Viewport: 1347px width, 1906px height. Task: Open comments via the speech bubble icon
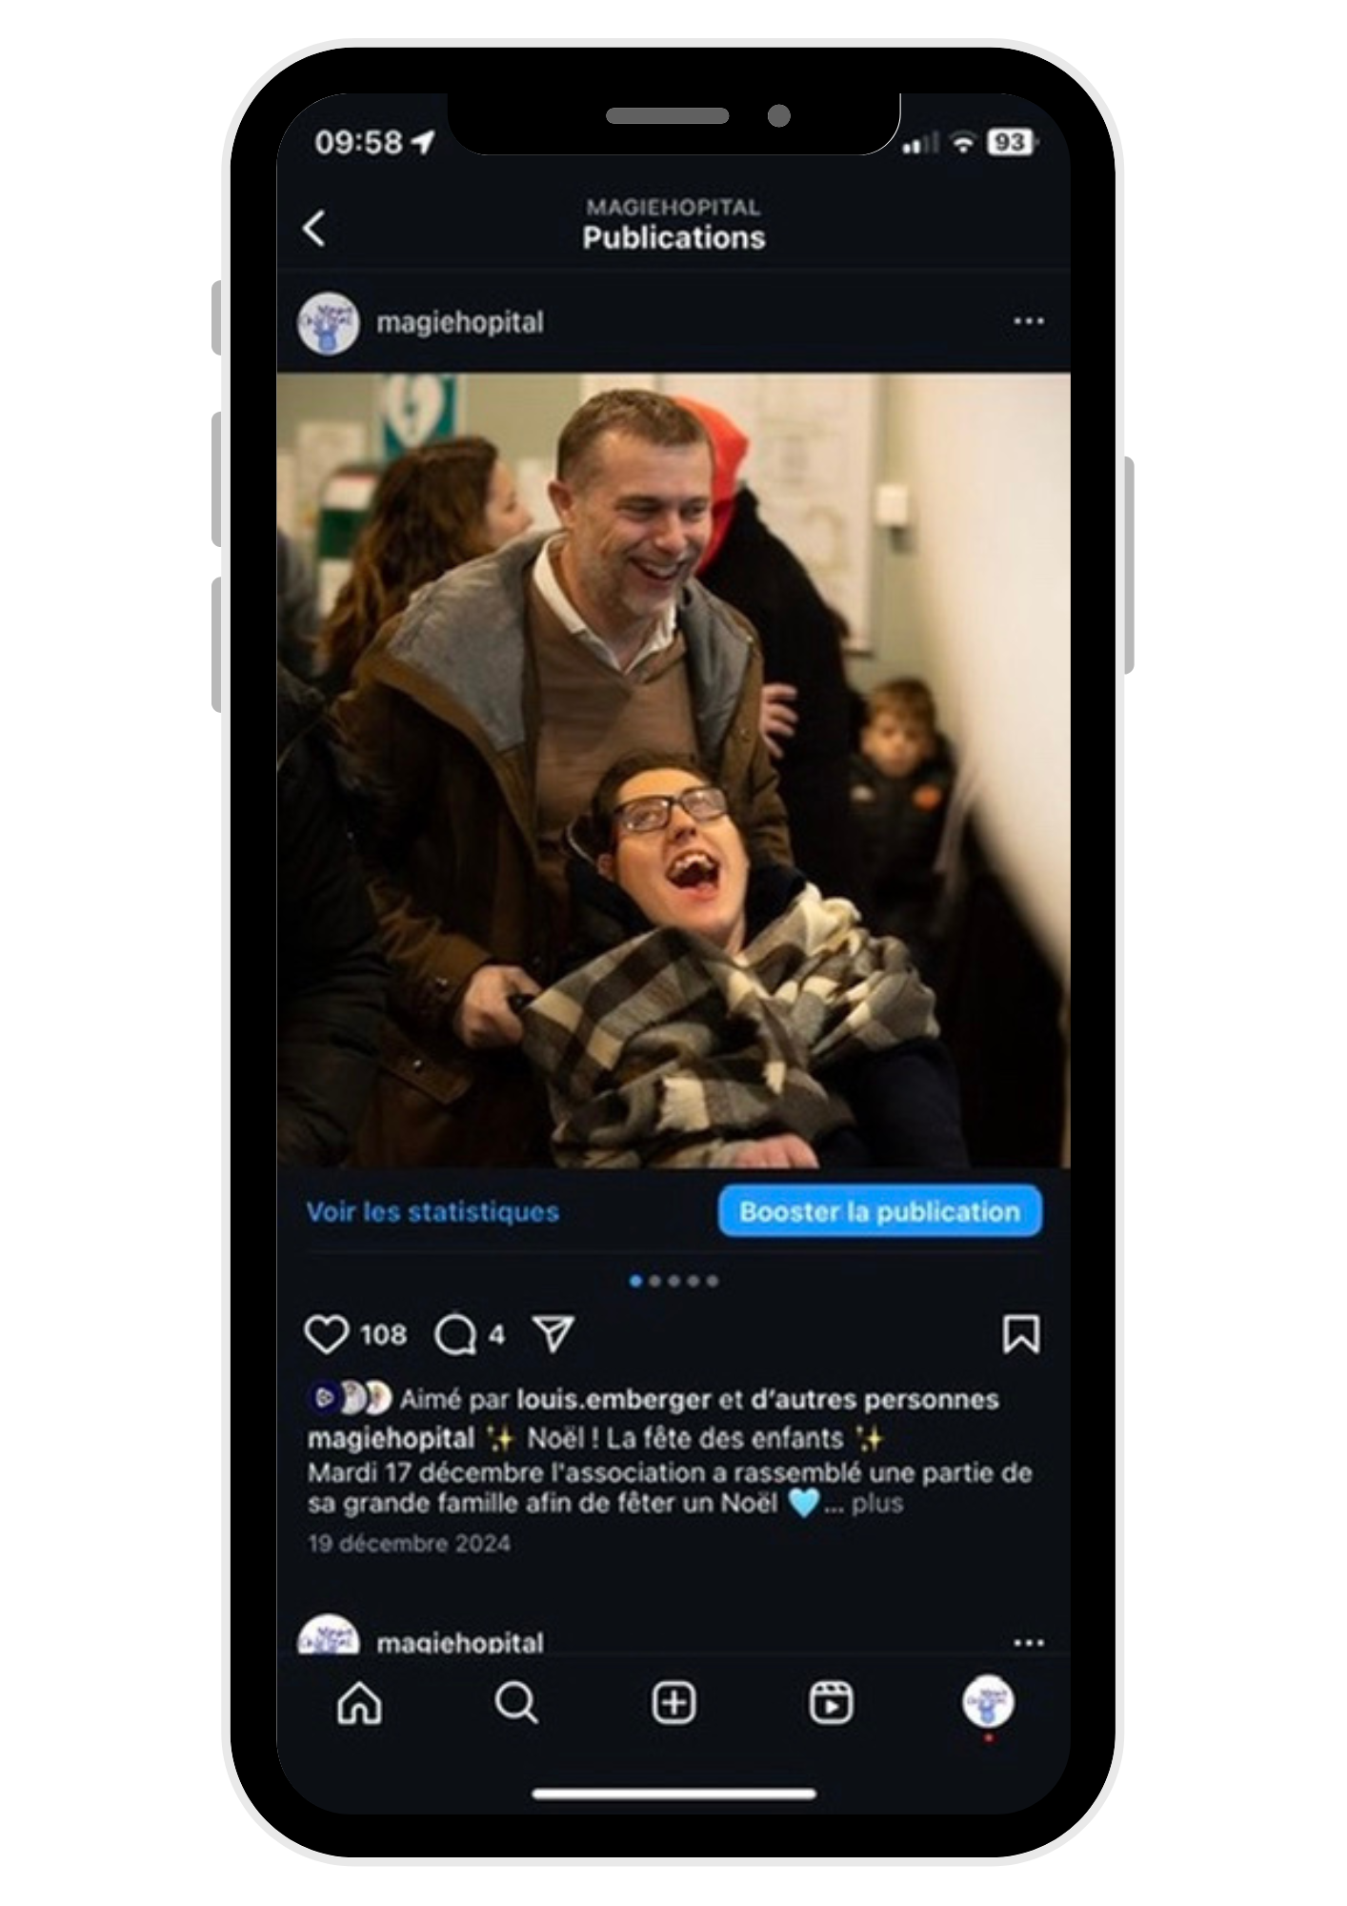455,1334
